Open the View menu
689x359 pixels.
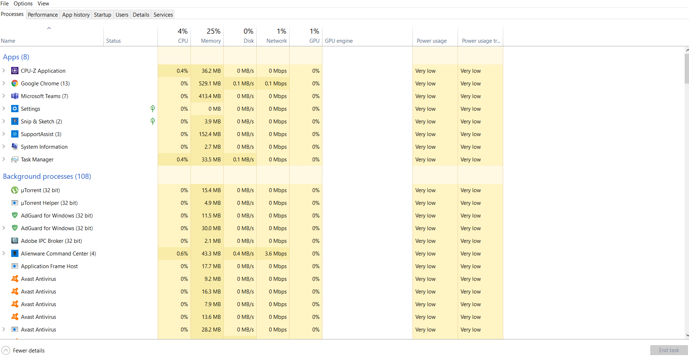point(43,4)
